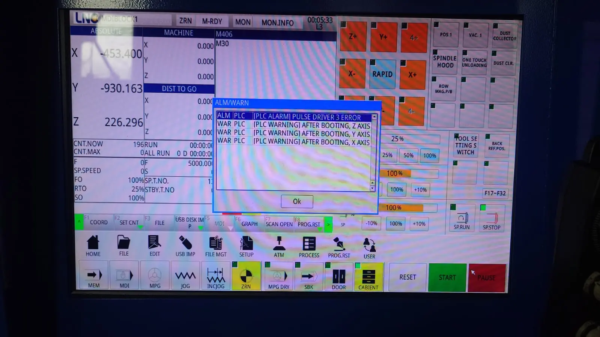The height and width of the screenshot is (337, 600).
Task: Open the FILE folder icon
Action: 124,246
